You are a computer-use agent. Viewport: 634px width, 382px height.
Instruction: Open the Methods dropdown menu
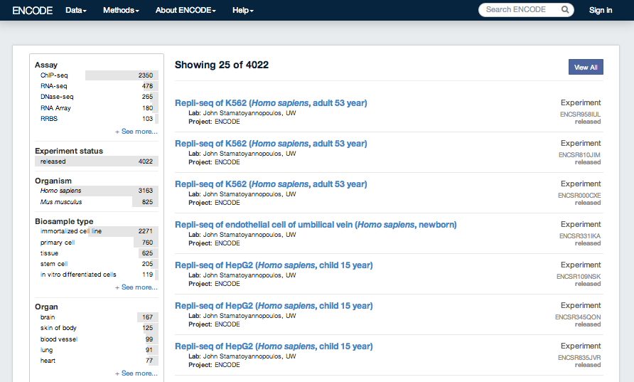[121, 10]
